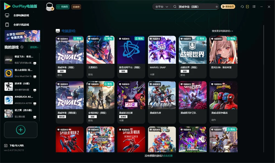Click the add game plus button
The height and width of the screenshot is (163, 275).
[x=21, y=130]
